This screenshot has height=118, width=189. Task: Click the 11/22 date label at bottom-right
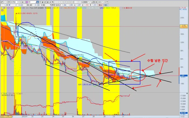(x=182, y=117)
